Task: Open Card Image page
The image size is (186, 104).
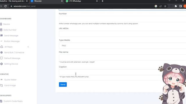Action: 10,85
